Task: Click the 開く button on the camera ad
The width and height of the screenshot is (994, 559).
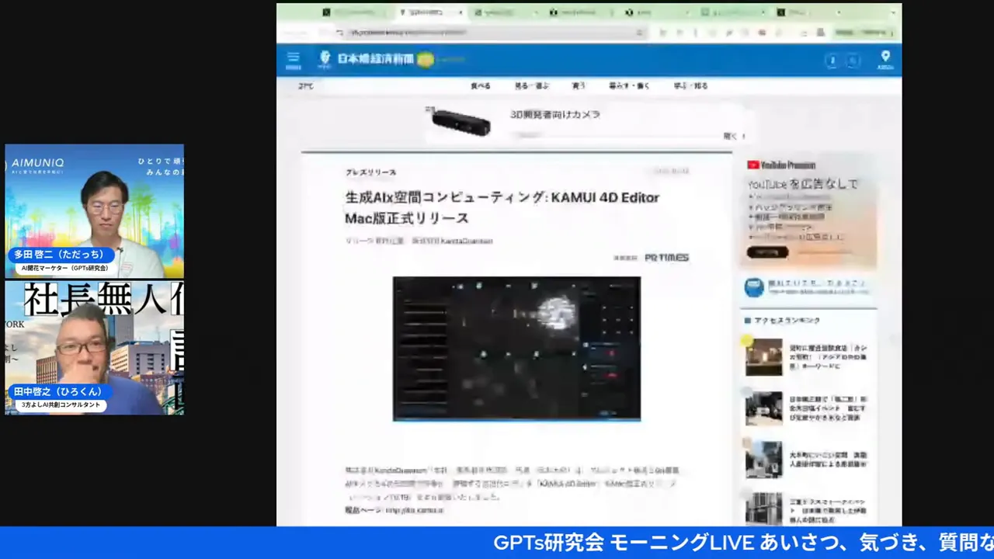Action: tap(733, 136)
